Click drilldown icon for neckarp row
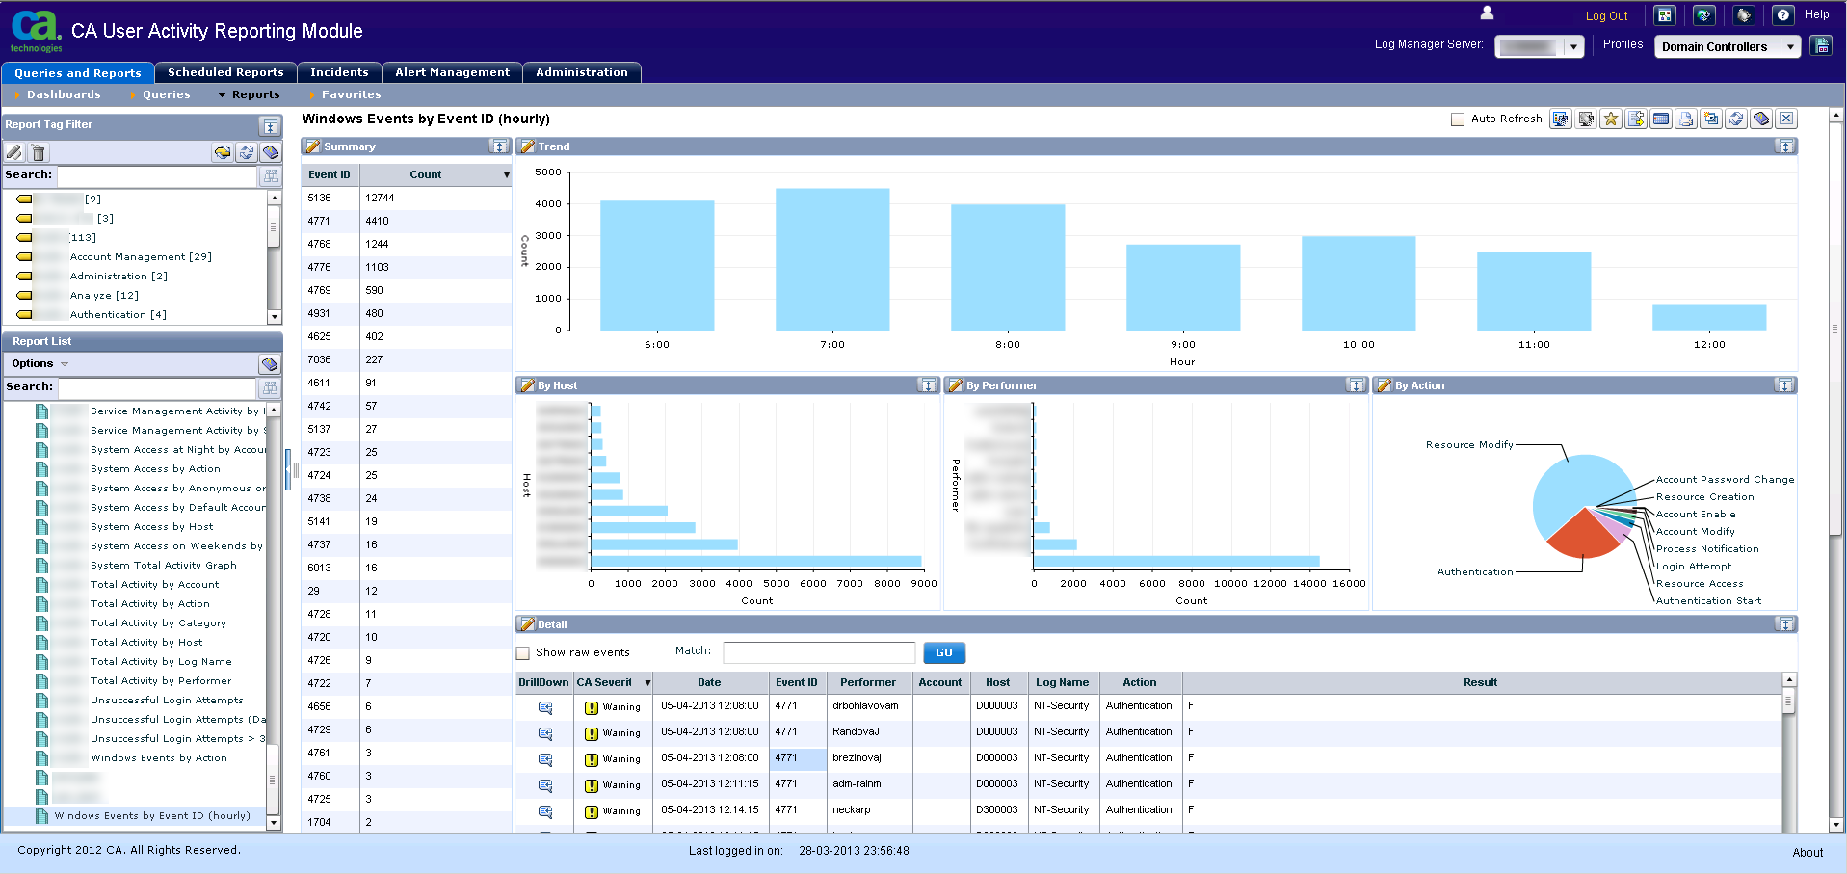 [545, 811]
